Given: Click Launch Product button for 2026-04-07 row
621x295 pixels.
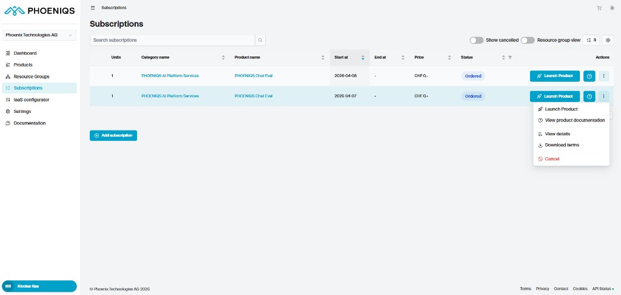Looking at the screenshot, I should pyautogui.click(x=555, y=97).
